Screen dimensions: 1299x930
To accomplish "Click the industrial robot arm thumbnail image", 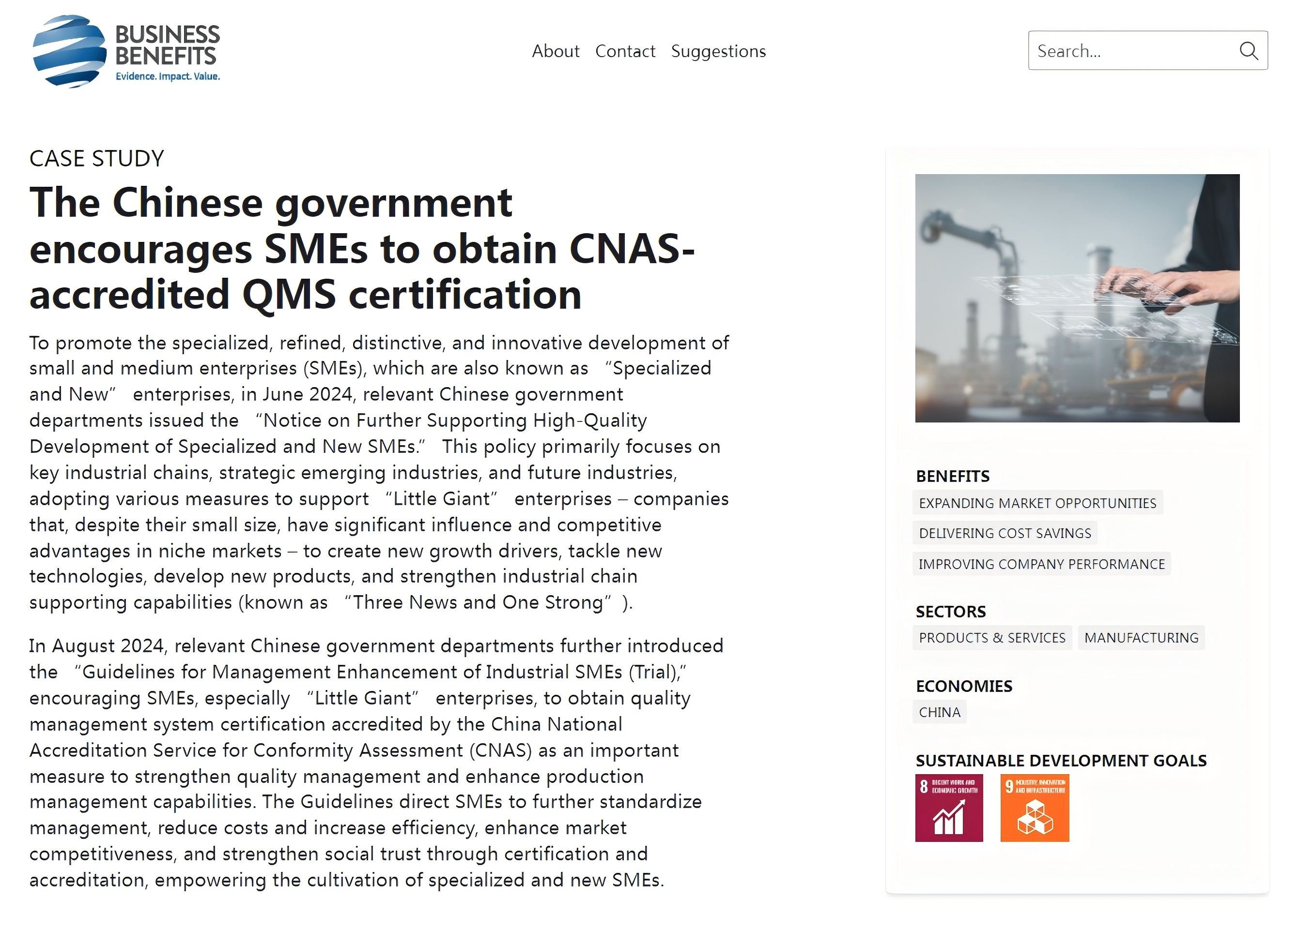I will pos(1077,298).
